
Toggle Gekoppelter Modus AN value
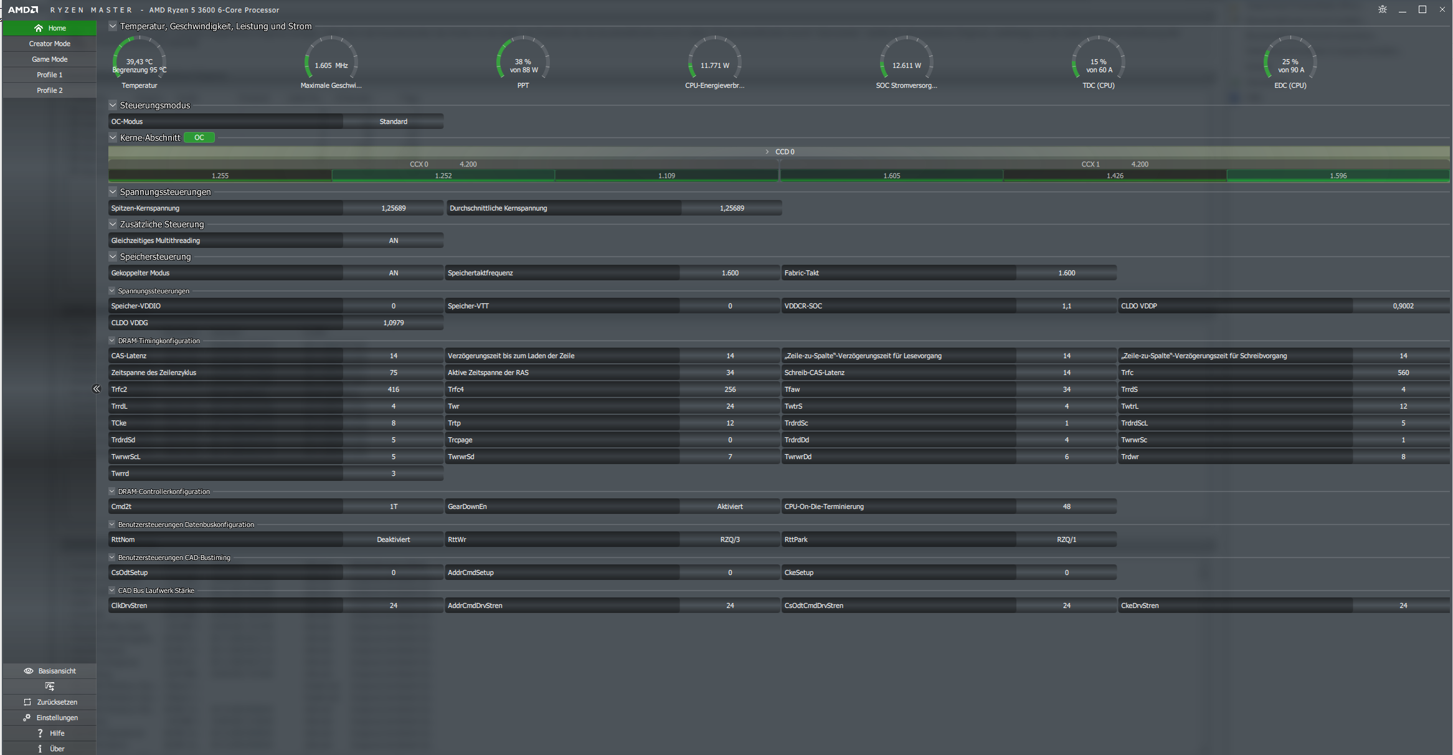pyautogui.click(x=393, y=273)
